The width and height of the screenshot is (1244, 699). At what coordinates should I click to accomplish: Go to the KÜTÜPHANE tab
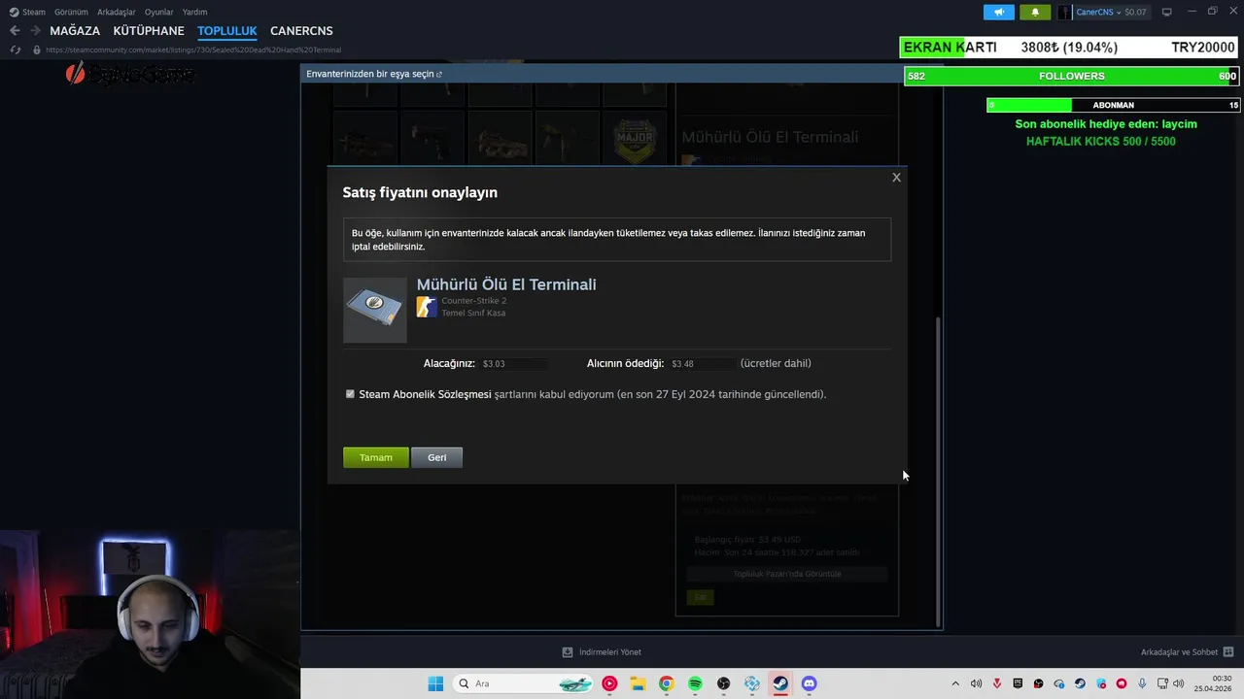[x=149, y=31]
